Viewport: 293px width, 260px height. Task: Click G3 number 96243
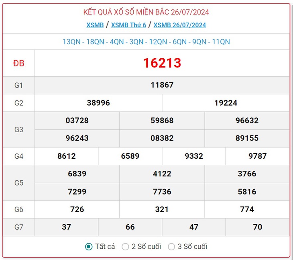pyautogui.click(x=77, y=138)
